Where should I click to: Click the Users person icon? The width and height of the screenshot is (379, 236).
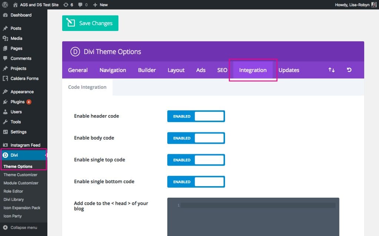point(5,112)
